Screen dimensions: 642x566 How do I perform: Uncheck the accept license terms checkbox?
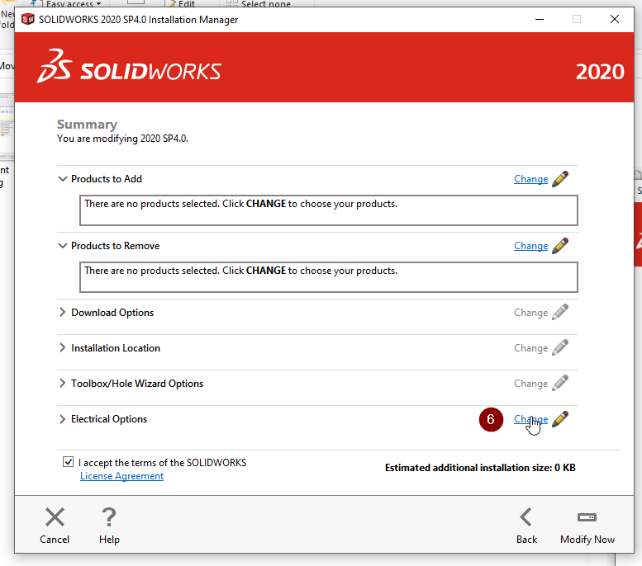coord(68,462)
